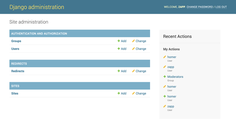Click the Group label under Moderators

[170, 80]
